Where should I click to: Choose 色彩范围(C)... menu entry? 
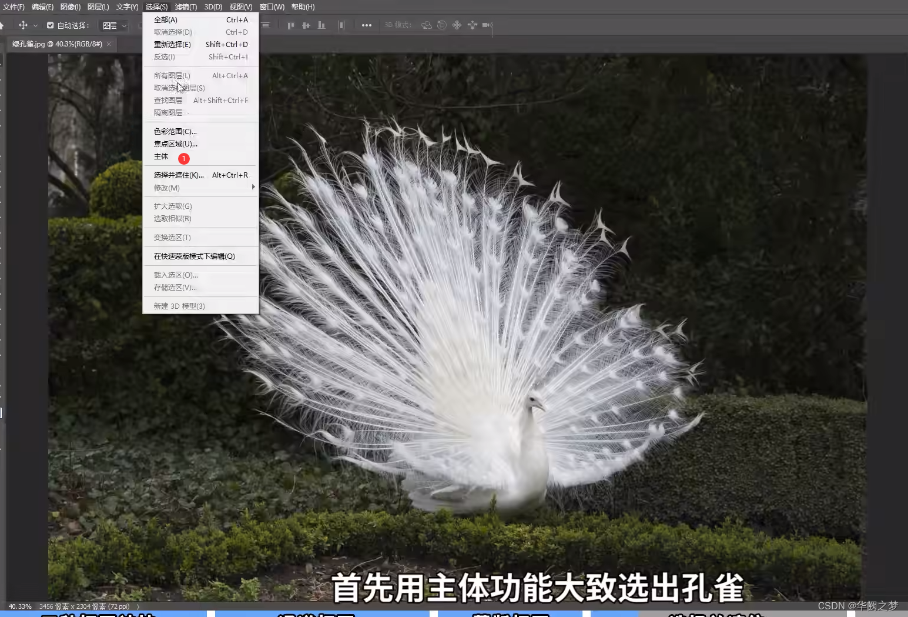click(200, 132)
